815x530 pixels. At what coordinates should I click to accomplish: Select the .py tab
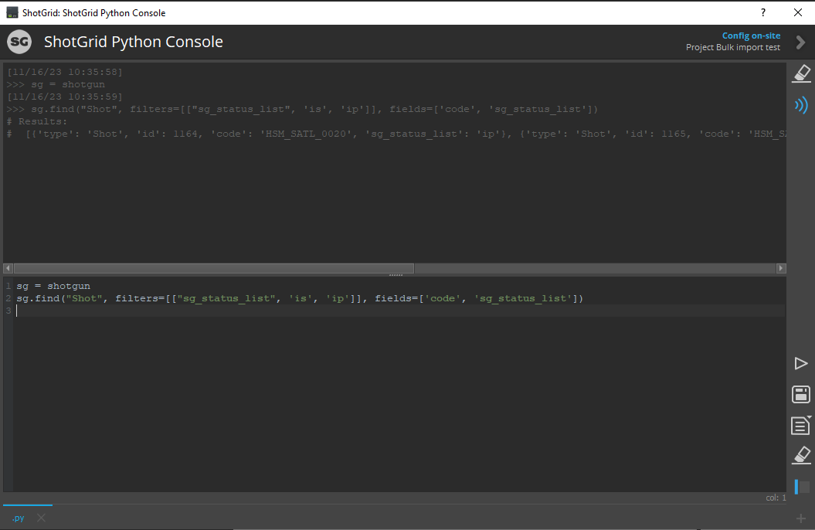[18, 518]
